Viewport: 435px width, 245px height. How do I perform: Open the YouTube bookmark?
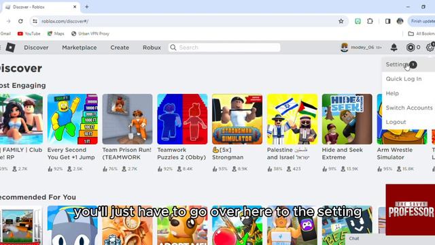(29, 33)
